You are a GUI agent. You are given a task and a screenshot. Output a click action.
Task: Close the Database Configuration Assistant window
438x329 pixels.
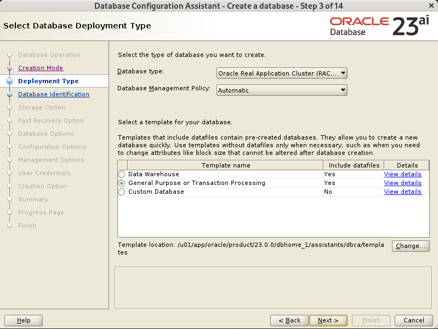point(431,5)
